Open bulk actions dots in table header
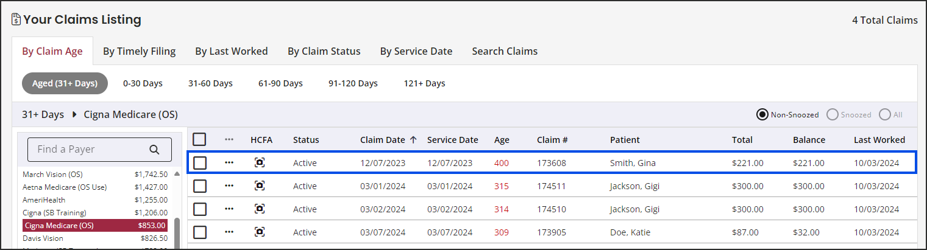Viewport: 927px width, 250px height. tap(229, 140)
